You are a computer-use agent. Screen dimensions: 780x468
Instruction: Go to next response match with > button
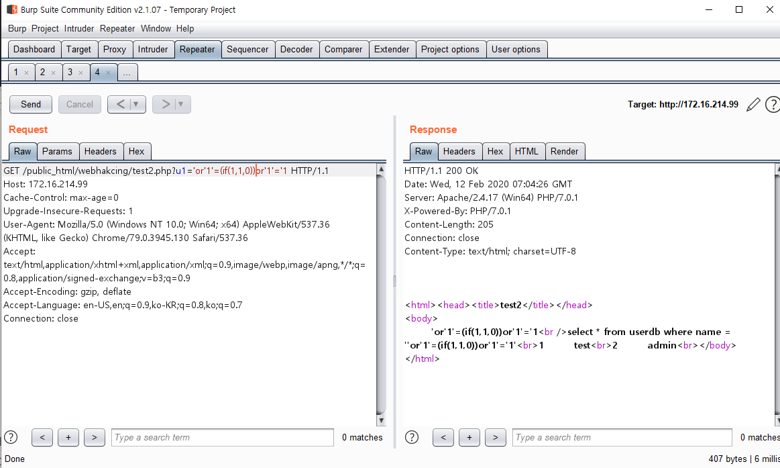click(x=495, y=437)
